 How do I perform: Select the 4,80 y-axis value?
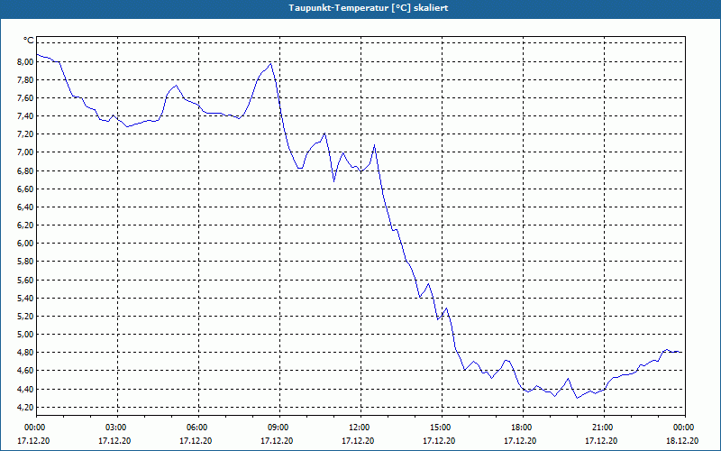point(25,353)
